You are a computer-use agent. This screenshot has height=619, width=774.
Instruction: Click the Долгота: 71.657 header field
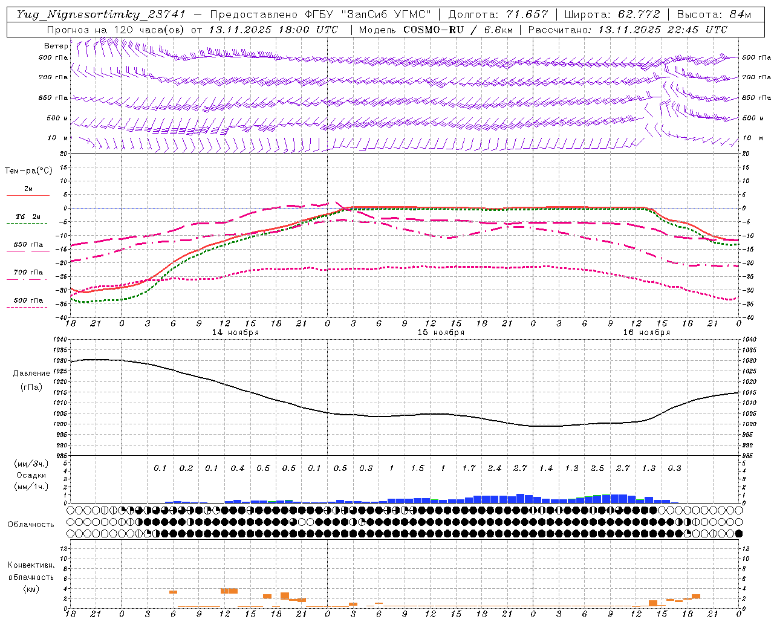point(498,15)
